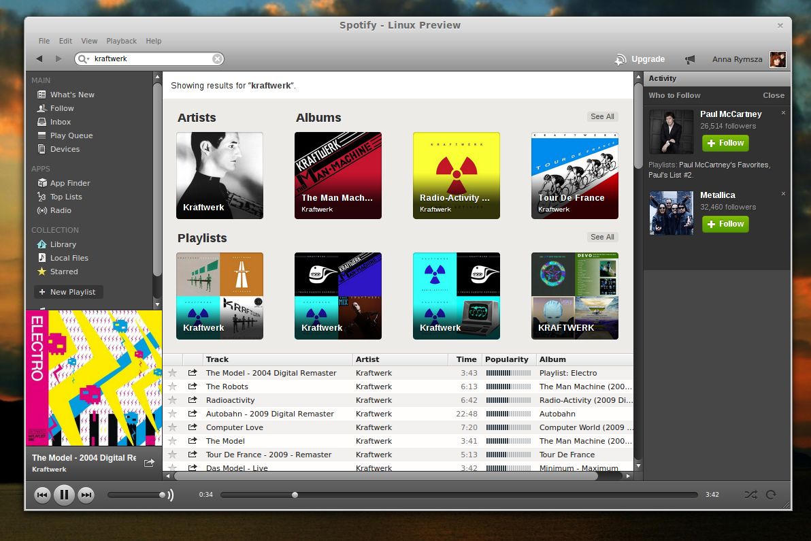The width and height of the screenshot is (811, 541).
Task: Open Starred collection
Action: (57, 272)
